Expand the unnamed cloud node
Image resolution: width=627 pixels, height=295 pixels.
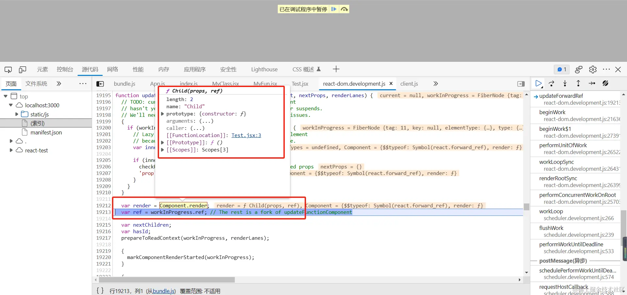tap(11, 141)
